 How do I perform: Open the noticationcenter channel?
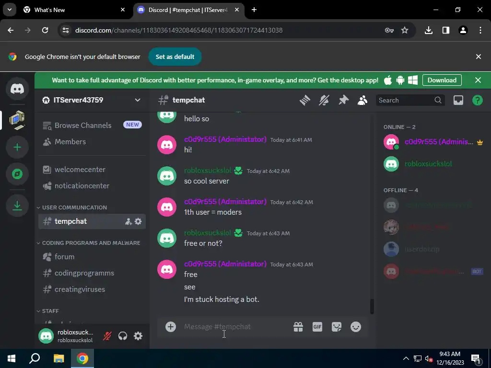click(x=92, y=186)
